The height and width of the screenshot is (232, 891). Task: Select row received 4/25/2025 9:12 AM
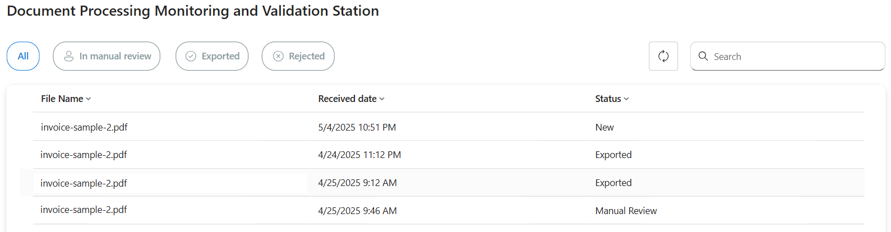coord(357,183)
